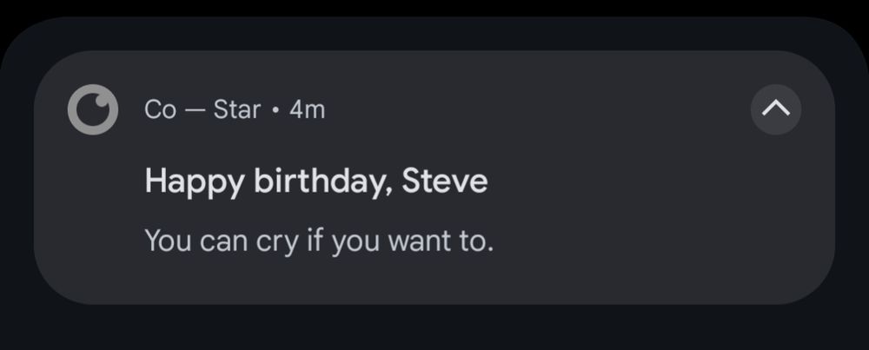Image resolution: width=869 pixels, height=350 pixels.
Task: Tap the word "Star" in the header
Action: [236, 110]
